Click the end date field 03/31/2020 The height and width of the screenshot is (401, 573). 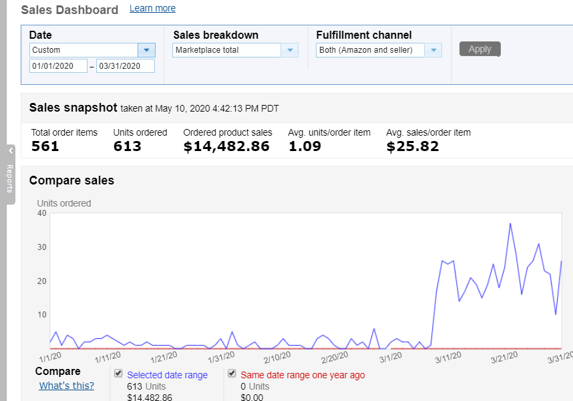coord(125,66)
